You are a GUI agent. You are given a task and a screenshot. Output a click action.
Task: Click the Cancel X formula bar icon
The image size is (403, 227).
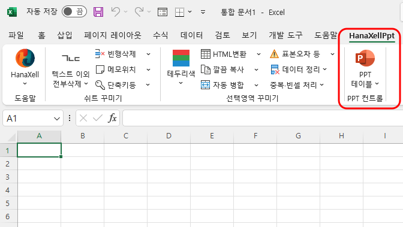83,118
